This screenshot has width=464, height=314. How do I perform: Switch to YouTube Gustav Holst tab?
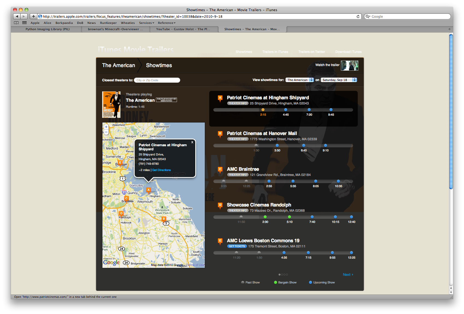point(183,29)
